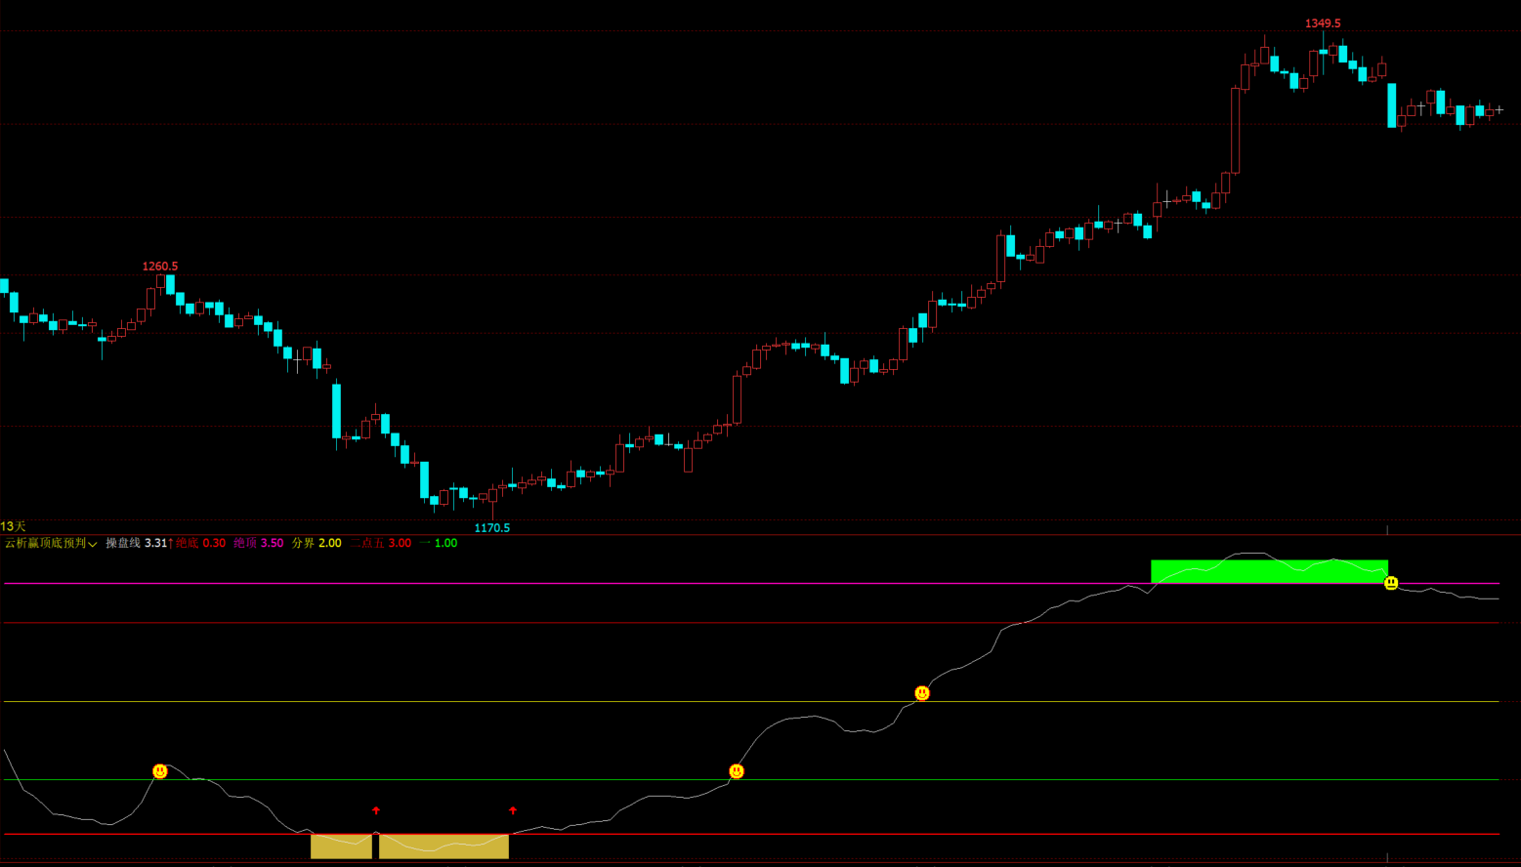1521x867 pixels.
Task: Click the wider second yellow bottom zone block
Action: (444, 846)
